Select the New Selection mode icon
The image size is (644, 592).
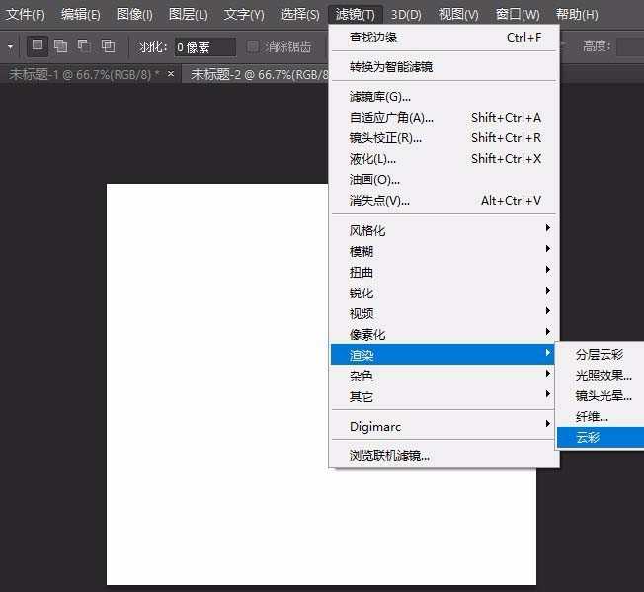(x=38, y=45)
